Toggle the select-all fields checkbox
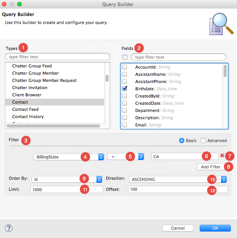This screenshot has height=238, width=237. click(125, 57)
